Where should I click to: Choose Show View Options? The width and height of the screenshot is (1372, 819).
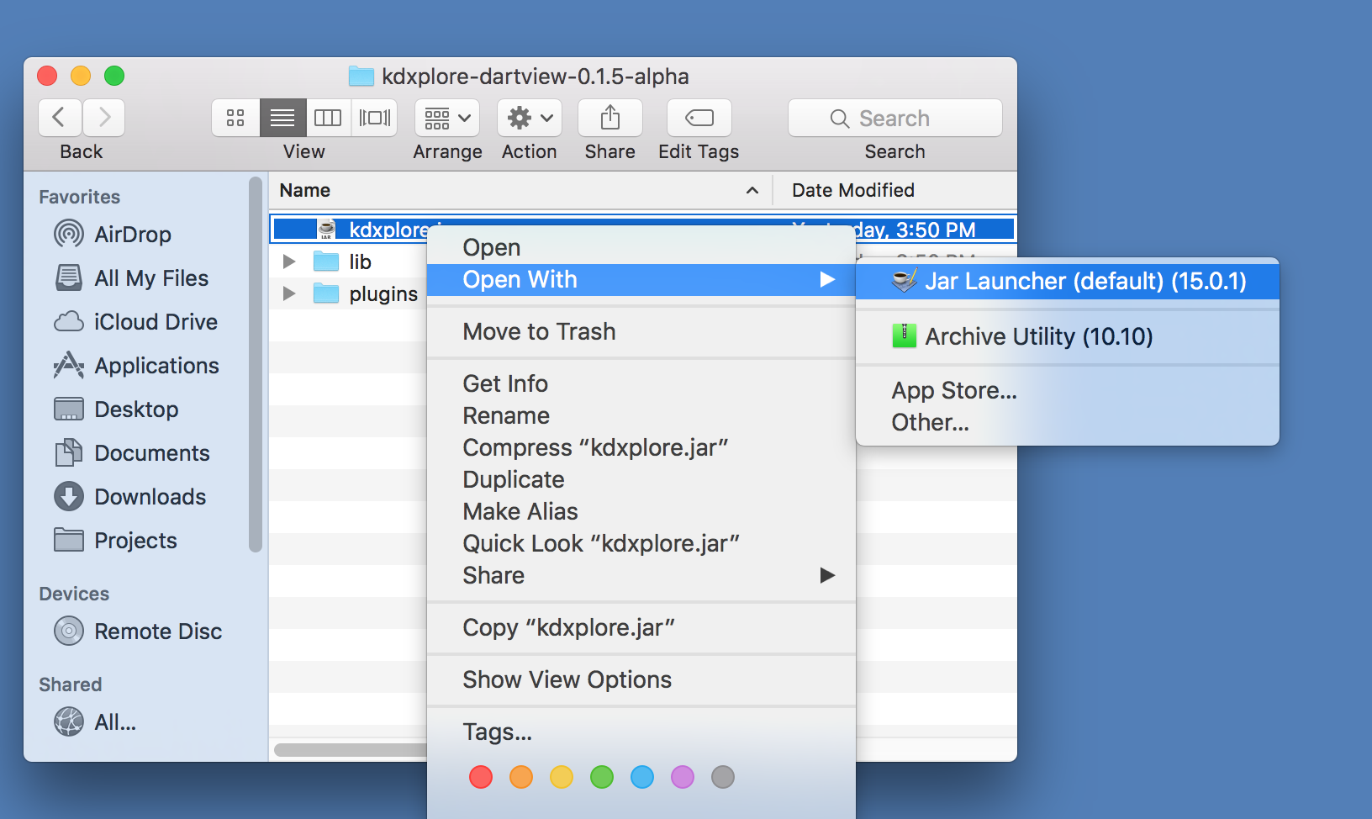tap(641, 679)
